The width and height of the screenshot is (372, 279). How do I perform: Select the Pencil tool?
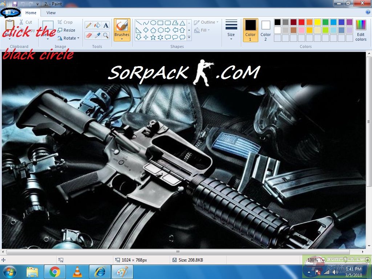(88, 25)
